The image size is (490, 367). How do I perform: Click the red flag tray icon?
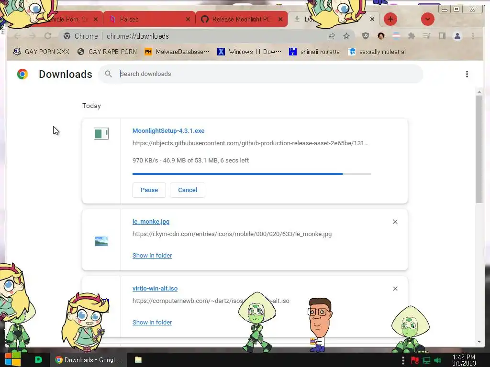(x=415, y=360)
